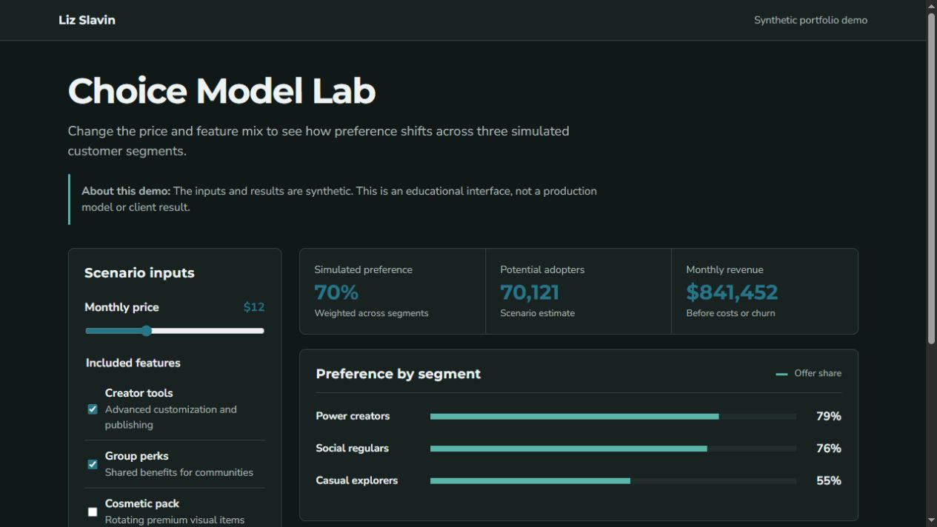Click the 70% simulated preference value
This screenshot has height=527, width=937.
click(336, 292)
